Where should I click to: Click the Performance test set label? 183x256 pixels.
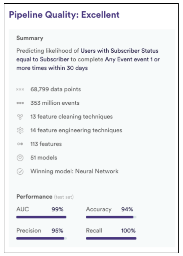pyautogui.click(x=45, y=197)
